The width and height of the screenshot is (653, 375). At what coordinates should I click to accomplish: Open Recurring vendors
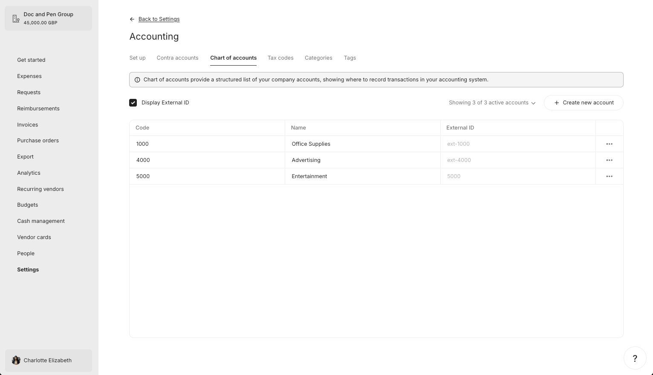tap(40, 189)
